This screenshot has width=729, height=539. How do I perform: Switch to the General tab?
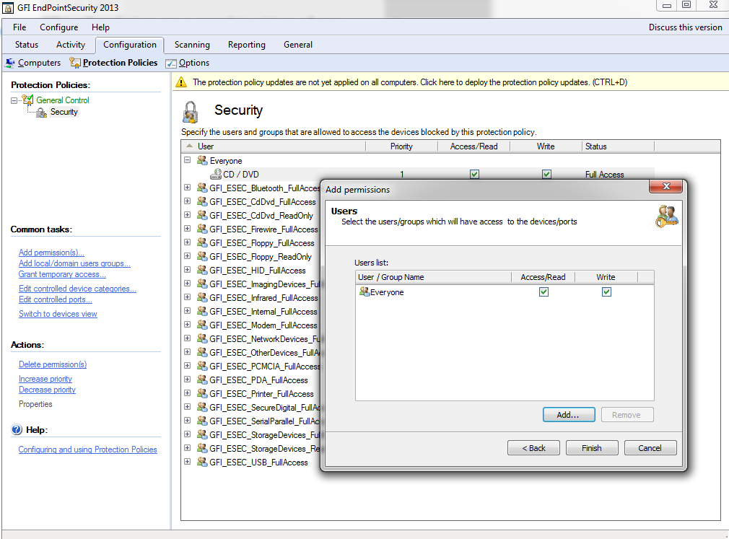pos(298,45)
